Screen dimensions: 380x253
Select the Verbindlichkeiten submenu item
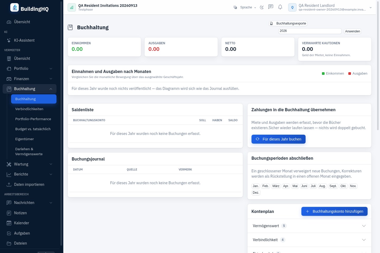(x=34, y=109)
